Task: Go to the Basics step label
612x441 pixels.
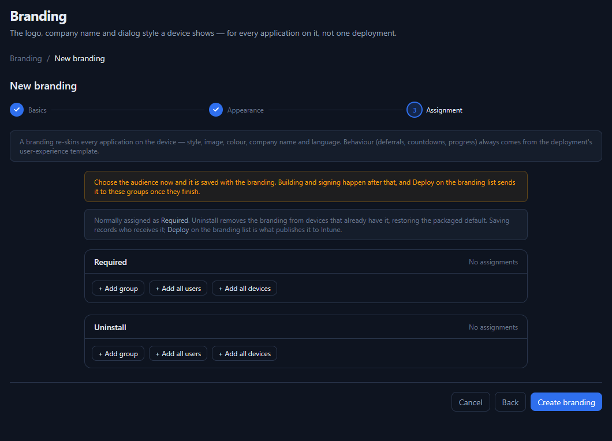Action: (x=38, y=110)
